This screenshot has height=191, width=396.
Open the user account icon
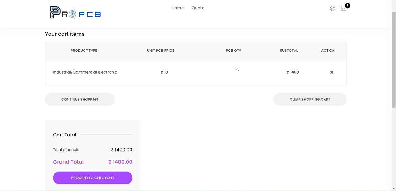pos(333,9)
